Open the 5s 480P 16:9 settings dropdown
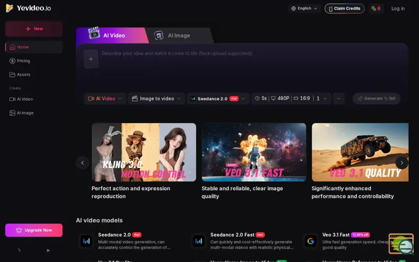The height and width of the screenshot is (262, 419). (291, 99)
